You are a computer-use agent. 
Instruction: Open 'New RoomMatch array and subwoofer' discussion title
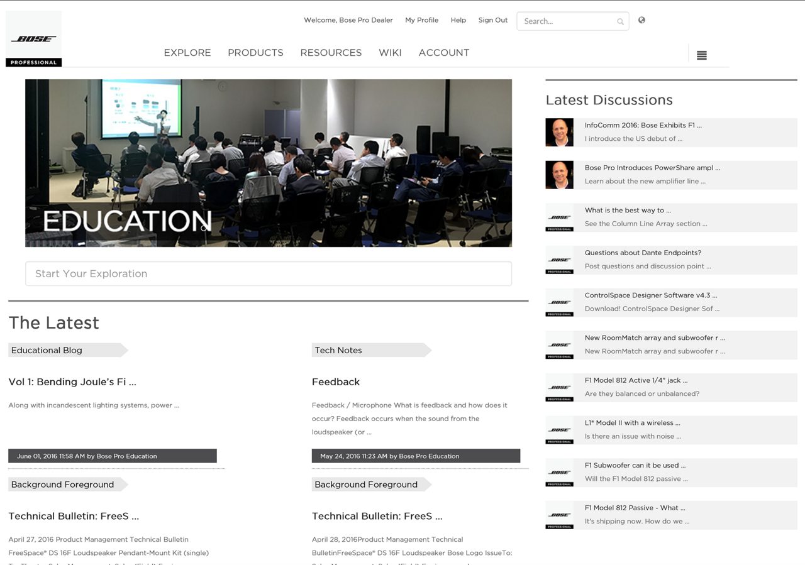655,338
